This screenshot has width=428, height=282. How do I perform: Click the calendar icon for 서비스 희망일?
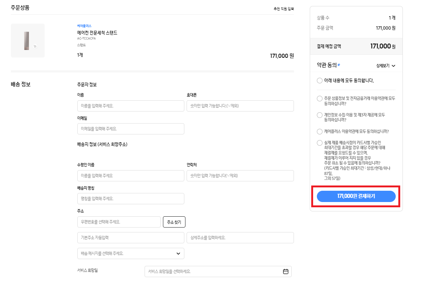point(286,271)
